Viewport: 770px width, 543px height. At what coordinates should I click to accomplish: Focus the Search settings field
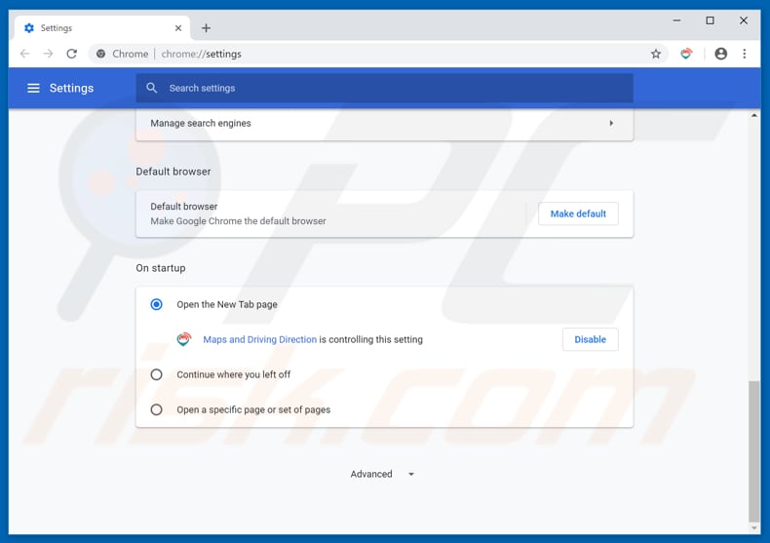click(x=384, y=88)
